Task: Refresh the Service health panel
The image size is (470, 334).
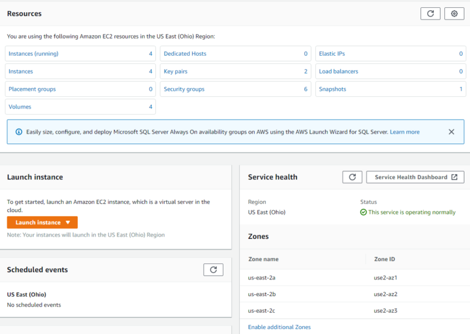Action: click(352, 177)
